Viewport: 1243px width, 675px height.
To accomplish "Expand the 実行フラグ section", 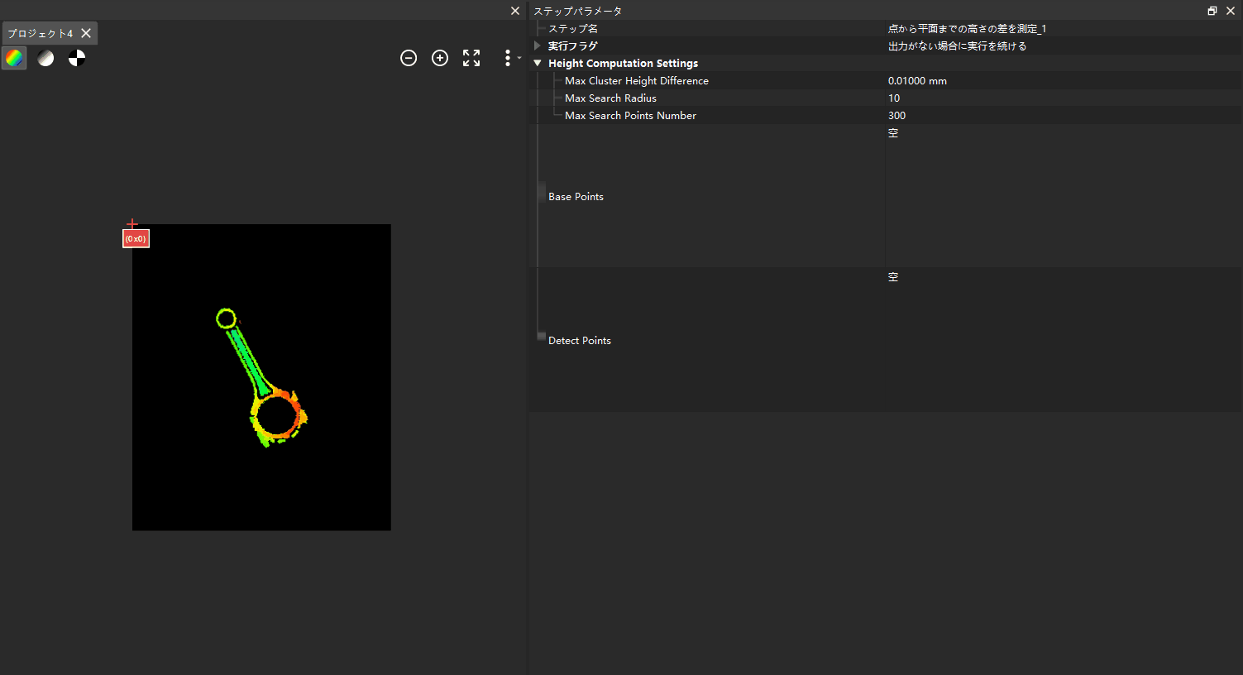I will [538, 45].
